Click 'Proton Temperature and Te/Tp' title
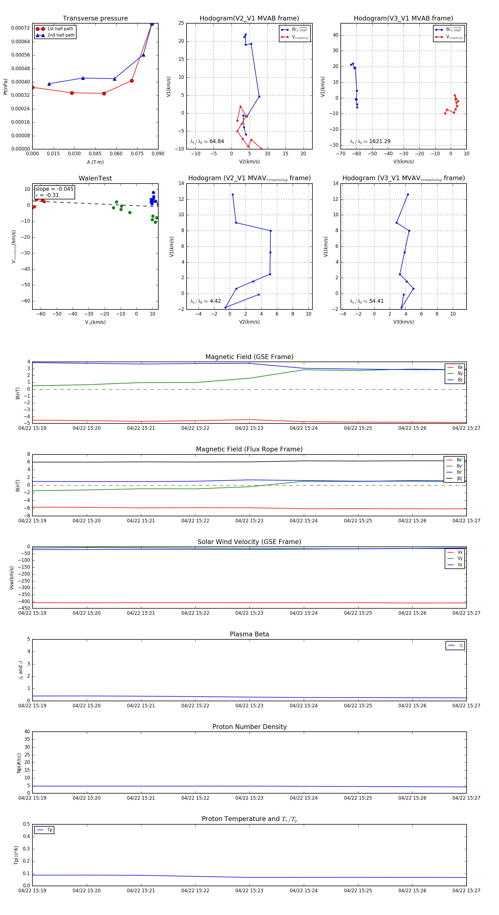This screenshot has width=499, height=915. click(x=249, y=819)
